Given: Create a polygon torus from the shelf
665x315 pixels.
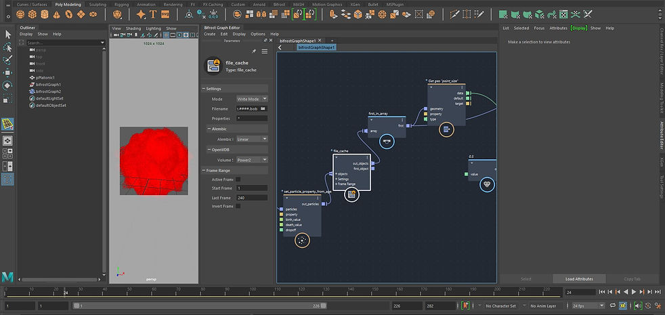Looking at the screenshot, I should tap(68, 14).
